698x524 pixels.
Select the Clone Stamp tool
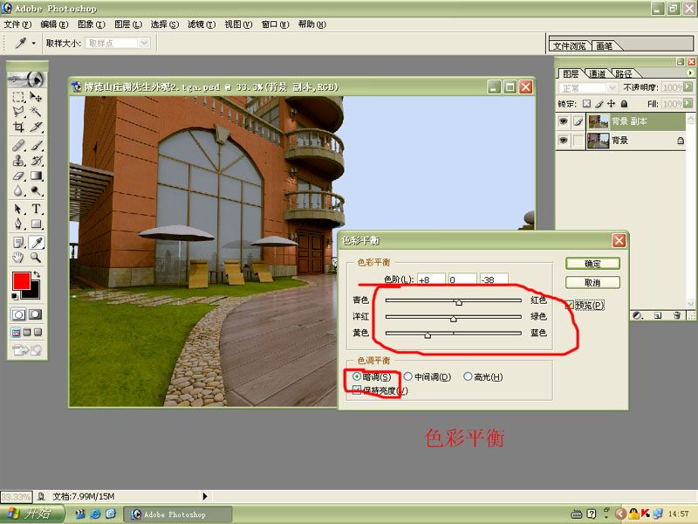click(18, 161)
